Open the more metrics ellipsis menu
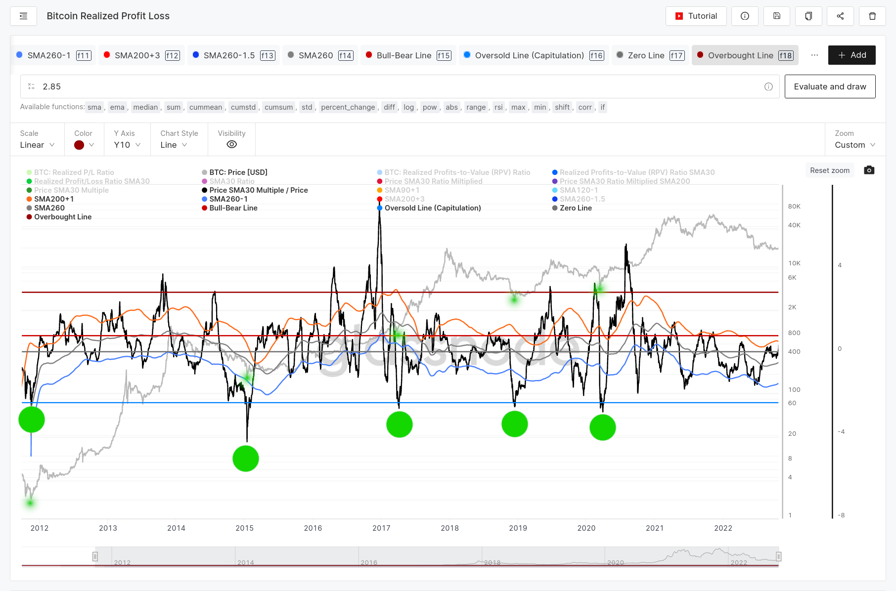Screen dimensions: 896x591 [814, 55]
